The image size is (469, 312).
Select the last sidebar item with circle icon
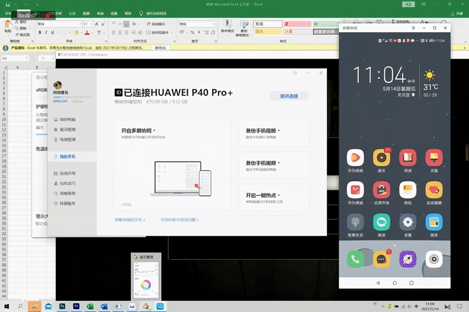click(x=72, y=203)
